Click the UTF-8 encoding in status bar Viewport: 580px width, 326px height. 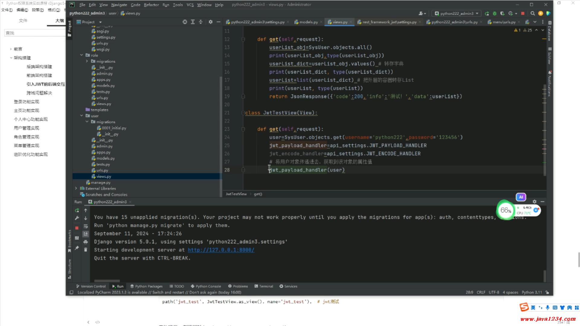(x=494, y=292)
